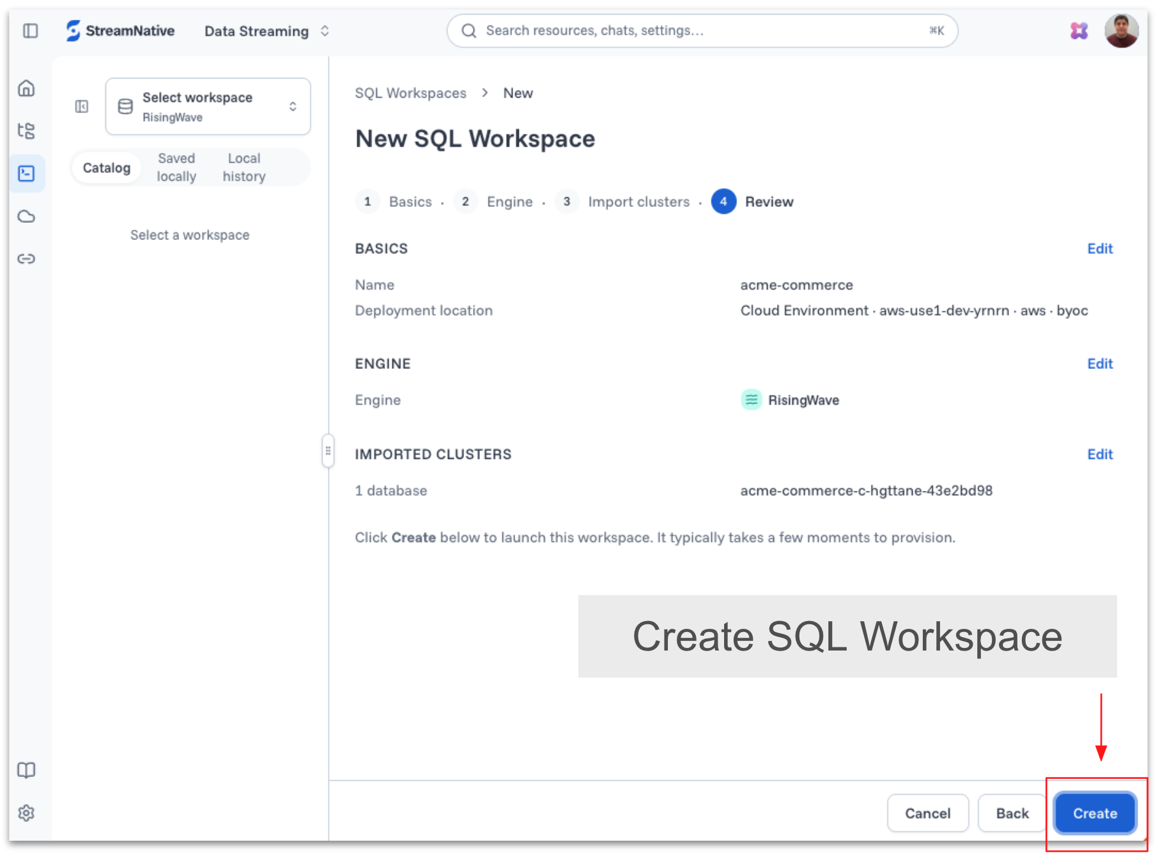Switch to the Local history tab
Screen dimensions: 1174x858
(244, 167)
